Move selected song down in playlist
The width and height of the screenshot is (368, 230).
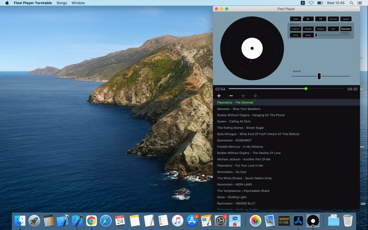pos(255,96)
